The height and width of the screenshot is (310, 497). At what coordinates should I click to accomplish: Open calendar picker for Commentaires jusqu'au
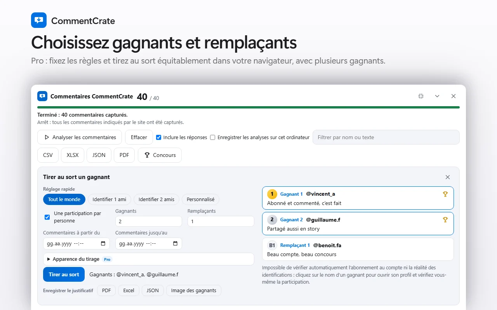click(x=175, y=244)
